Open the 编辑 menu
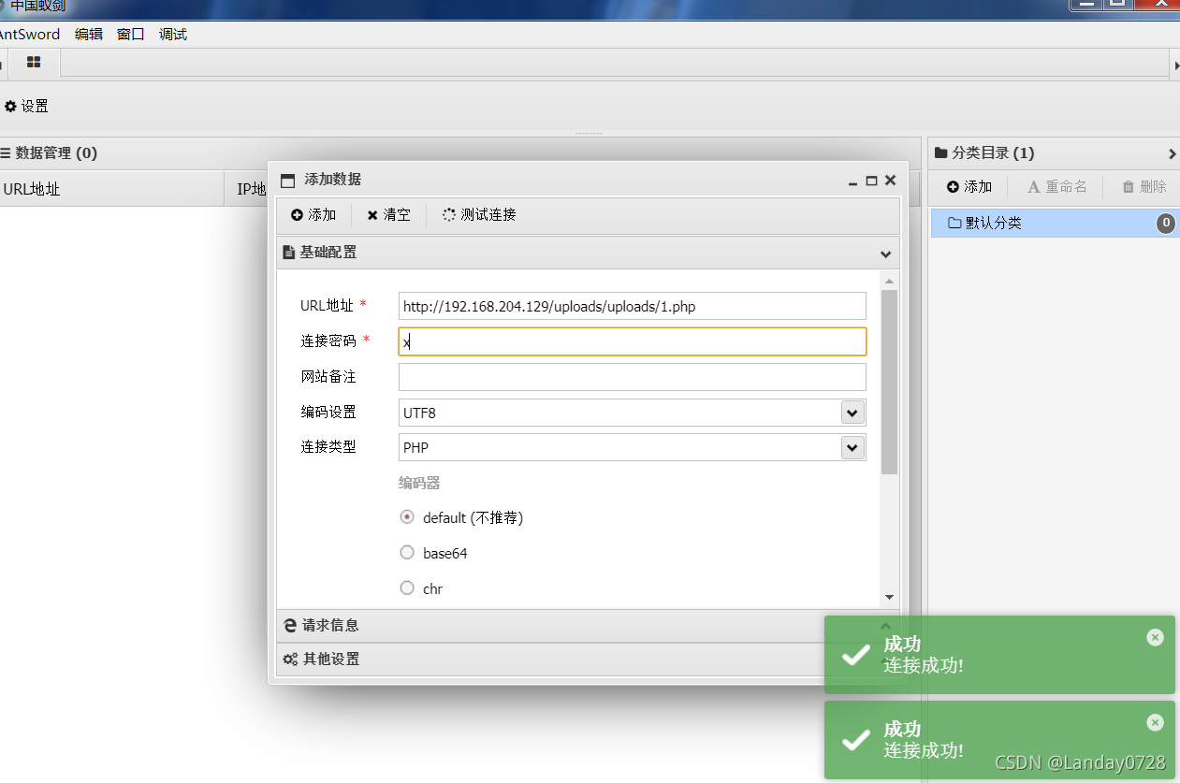The width and height of the screenshot is (1180, 783). coord(89,35)
